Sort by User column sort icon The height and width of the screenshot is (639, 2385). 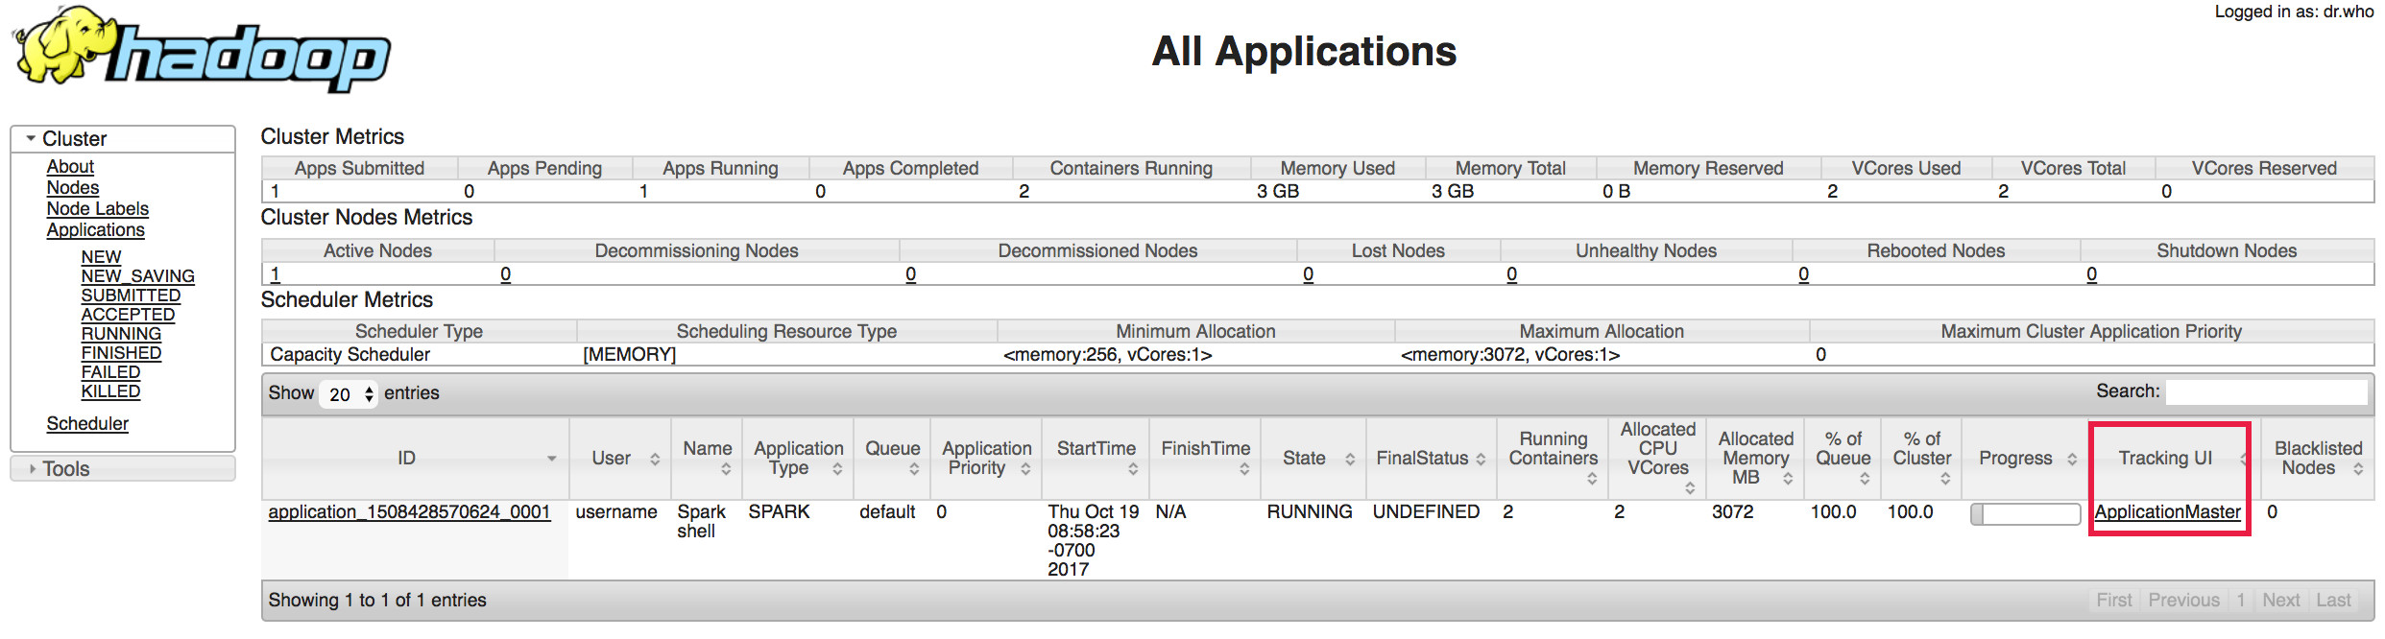coord(655,460)
